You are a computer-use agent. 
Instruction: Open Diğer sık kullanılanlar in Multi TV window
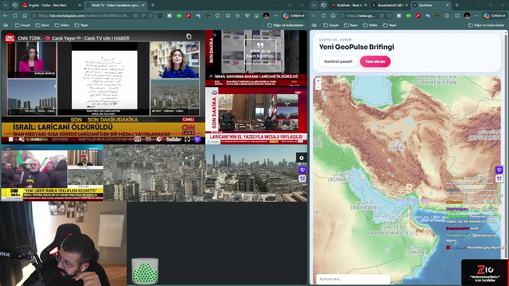point(286,25)
